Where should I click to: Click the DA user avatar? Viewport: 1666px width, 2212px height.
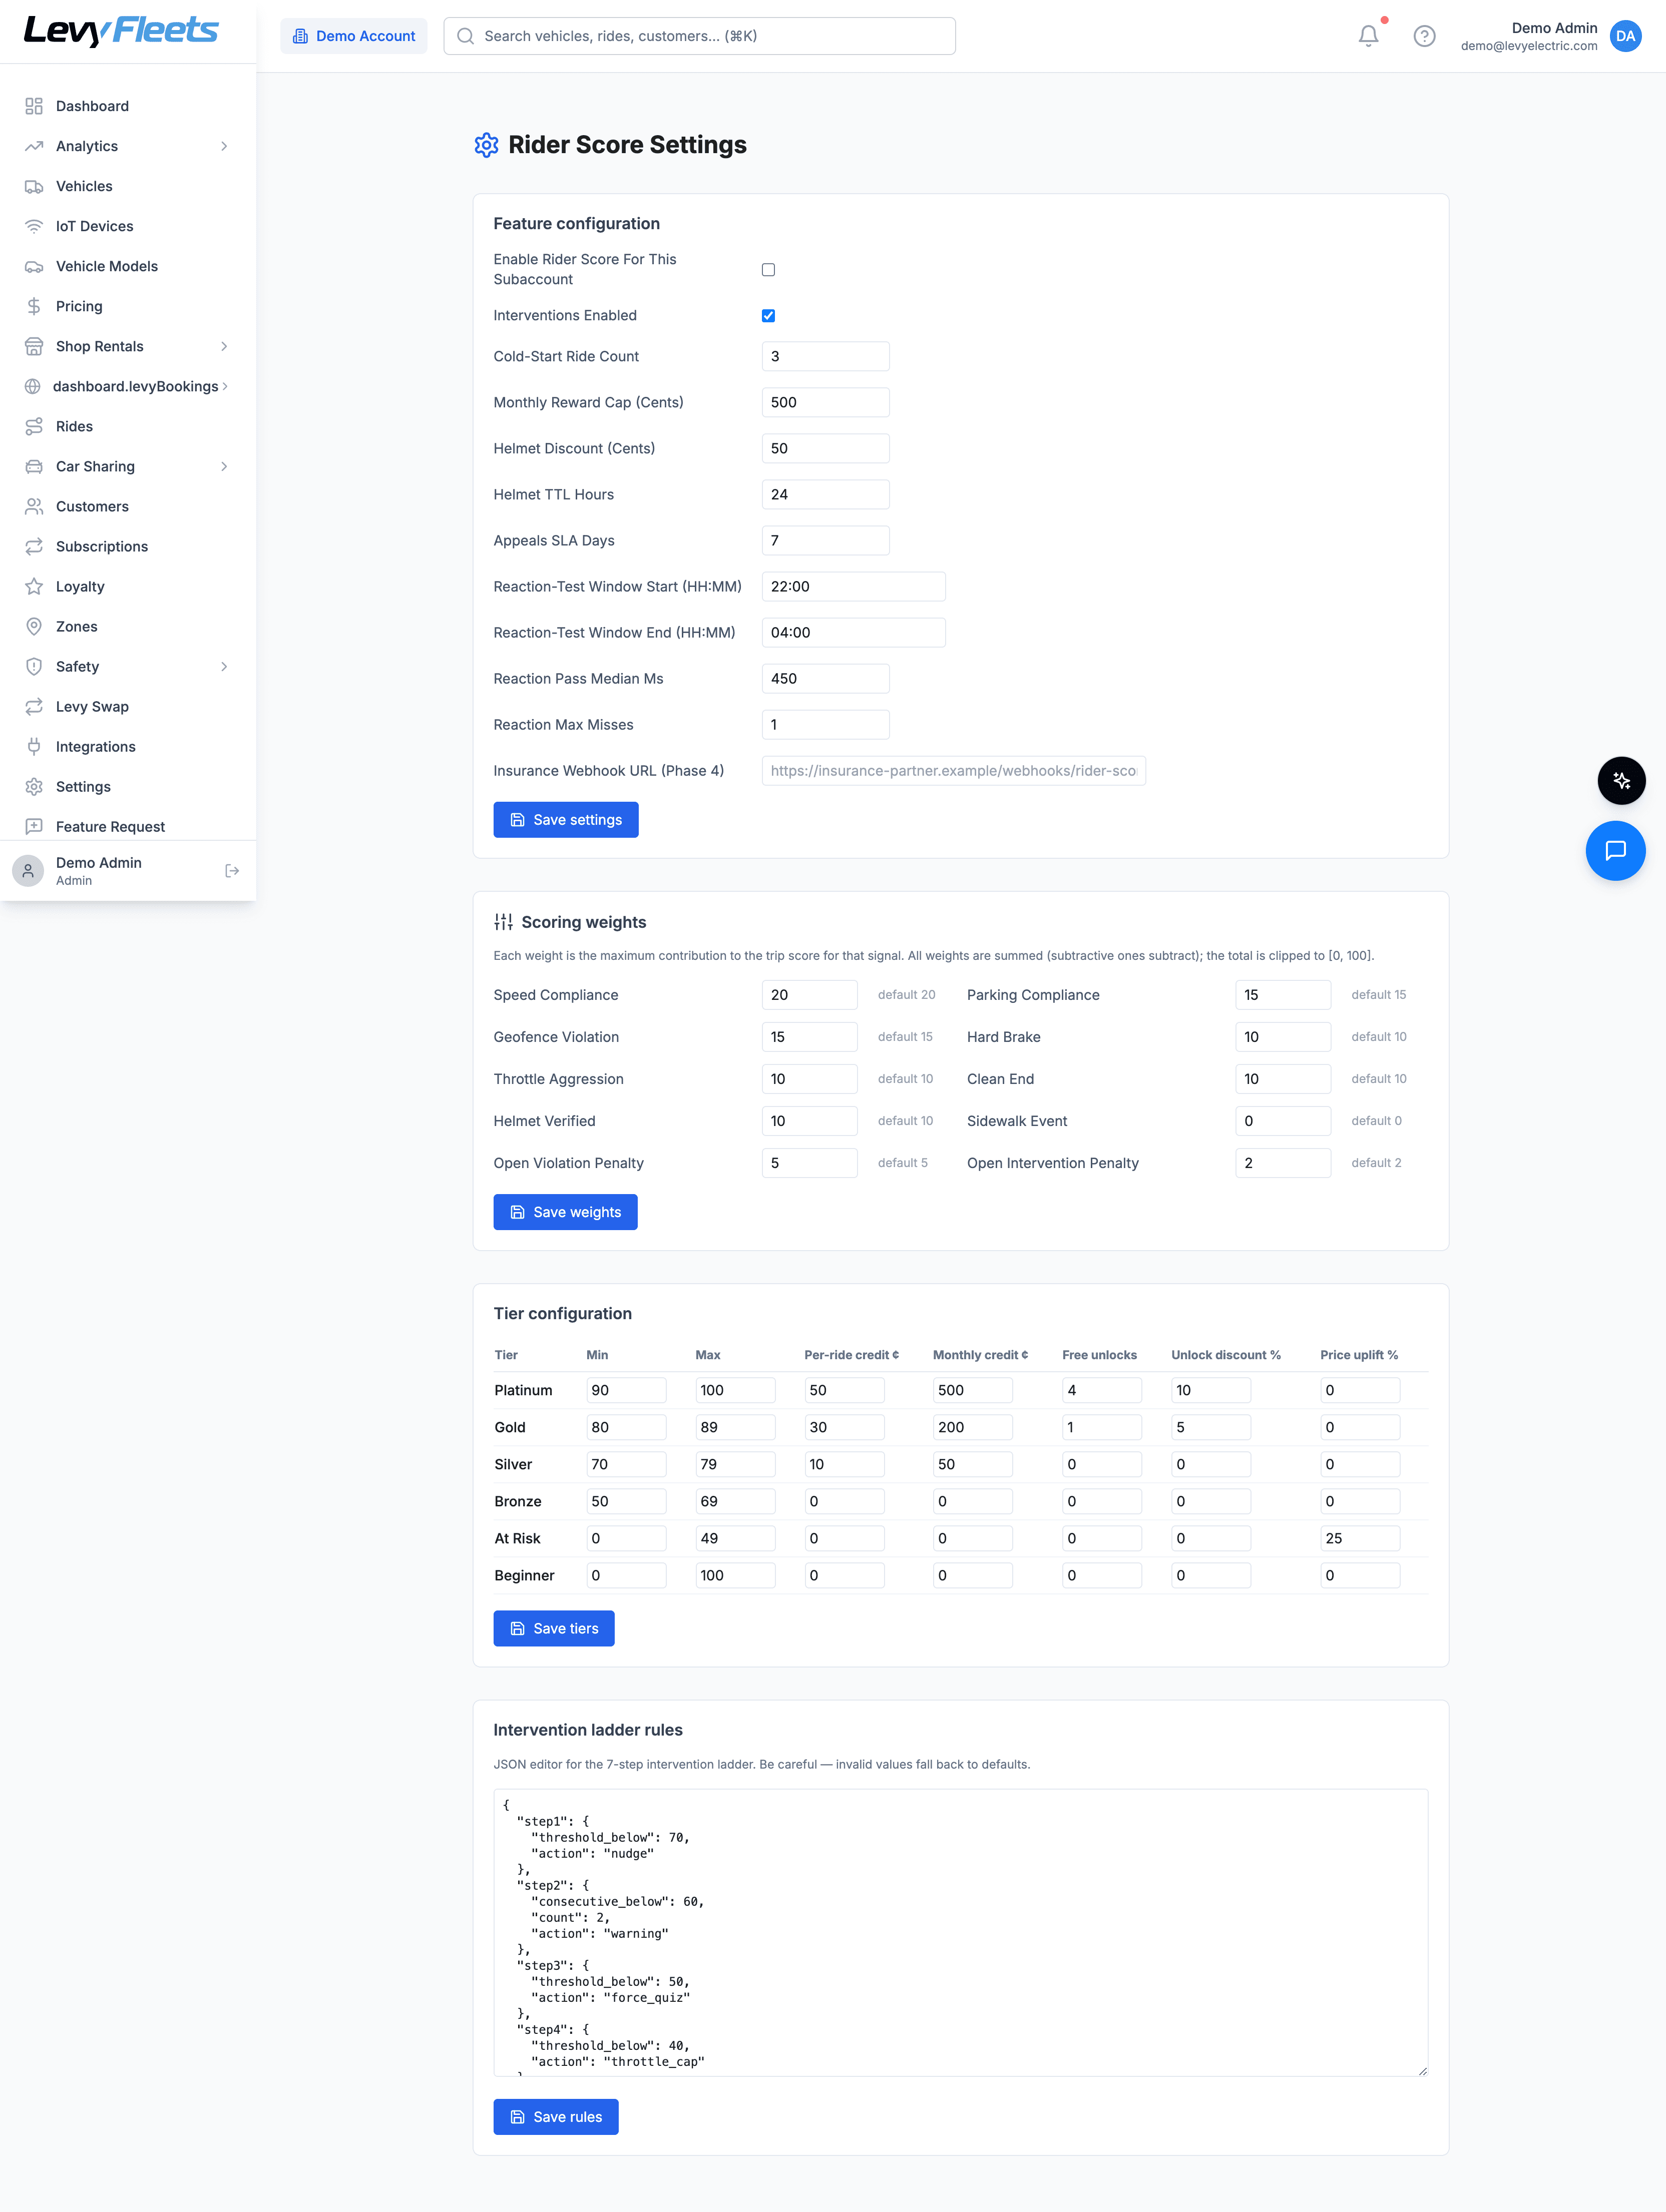tap(1625, 36)
